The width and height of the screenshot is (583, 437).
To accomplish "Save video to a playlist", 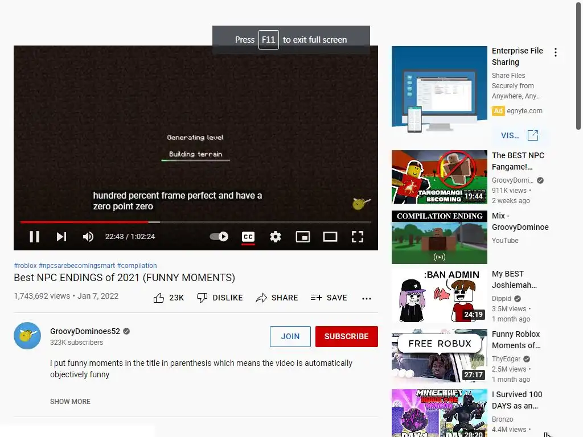I will click(329, 298).
